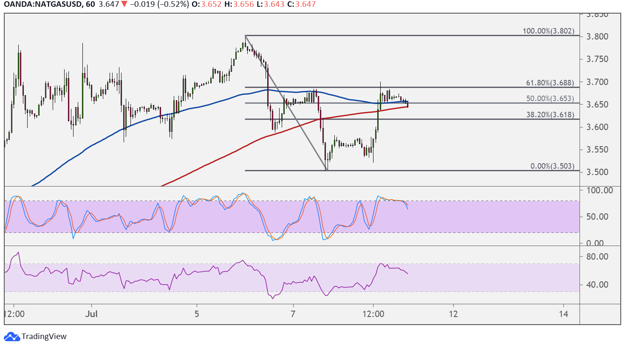
Task: Click the 5 date label on time axis
Action: (x=197, y=314)
